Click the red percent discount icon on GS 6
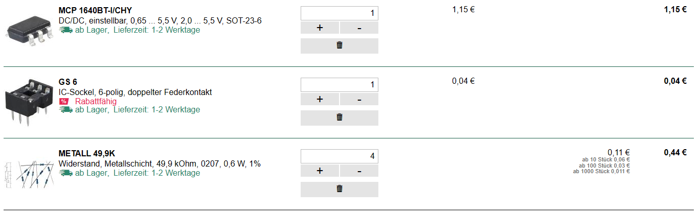The image size is (700, 212). tap(64, 101)
